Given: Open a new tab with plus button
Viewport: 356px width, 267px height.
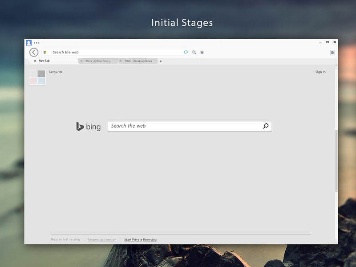Looking at the screenshot, I should tap(161, 61).
